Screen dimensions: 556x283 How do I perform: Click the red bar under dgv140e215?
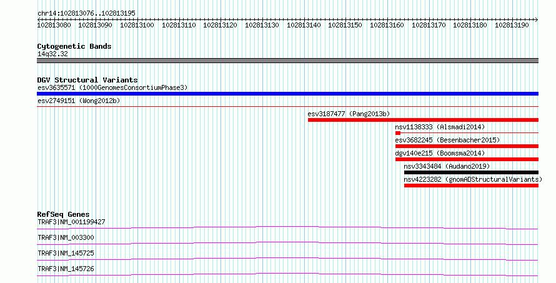click(467, 159)
